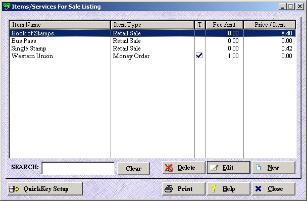Click the T column header
This screenshot has height=201, width=307.
click(x=200, y=25)
